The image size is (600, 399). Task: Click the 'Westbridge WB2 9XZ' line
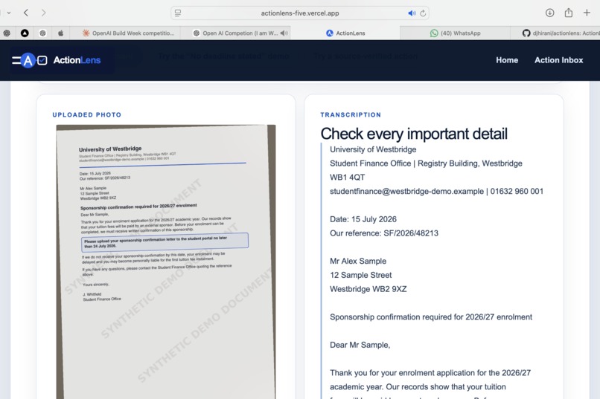click(x=368, y=289)
